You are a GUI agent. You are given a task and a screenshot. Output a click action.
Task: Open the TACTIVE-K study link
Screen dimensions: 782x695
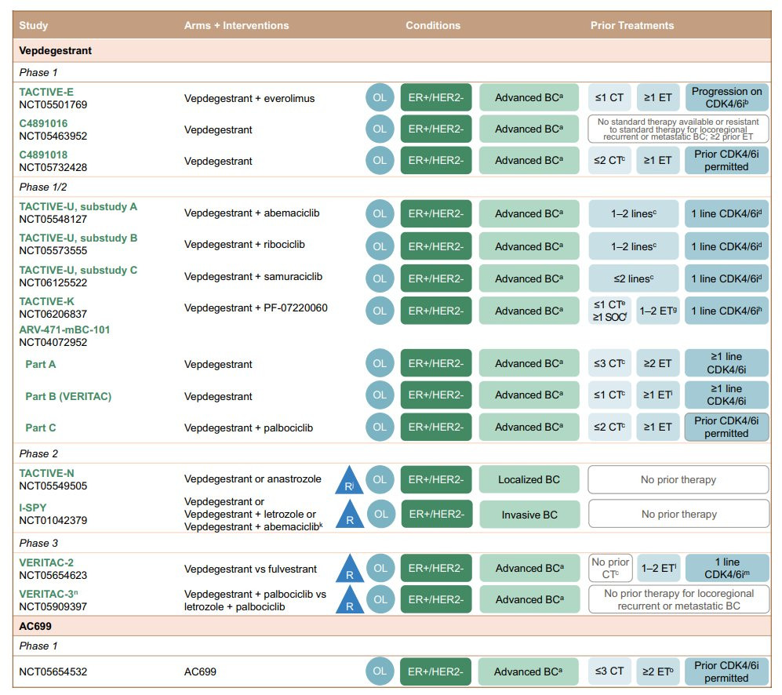tap(46, 301)
